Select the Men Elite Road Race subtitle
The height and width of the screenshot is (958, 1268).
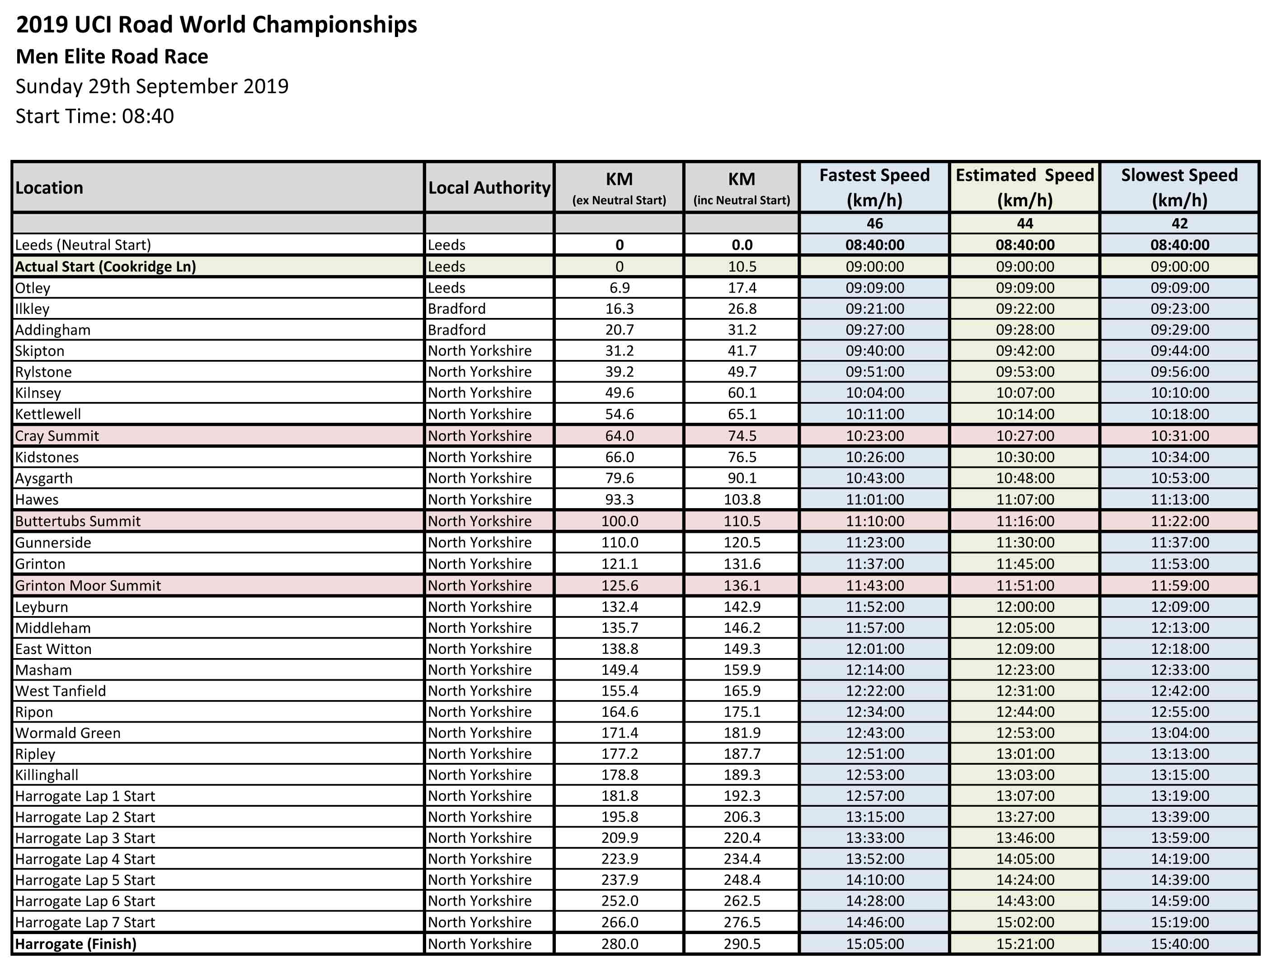tap(113, 57)
